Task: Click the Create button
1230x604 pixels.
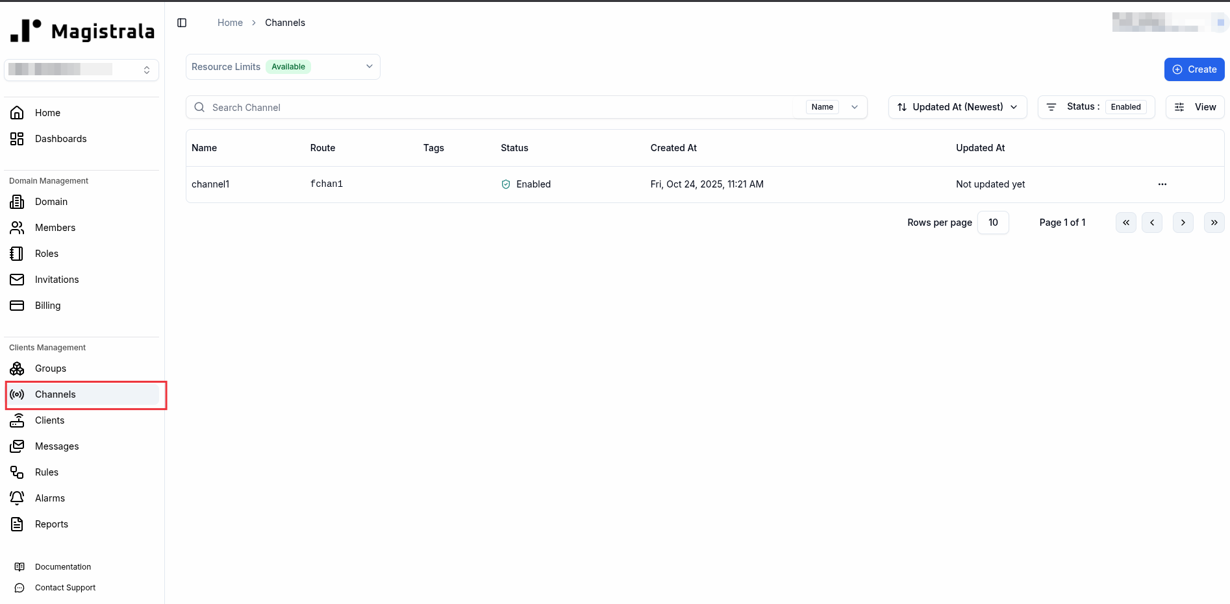Action: tap(1194, 69)
